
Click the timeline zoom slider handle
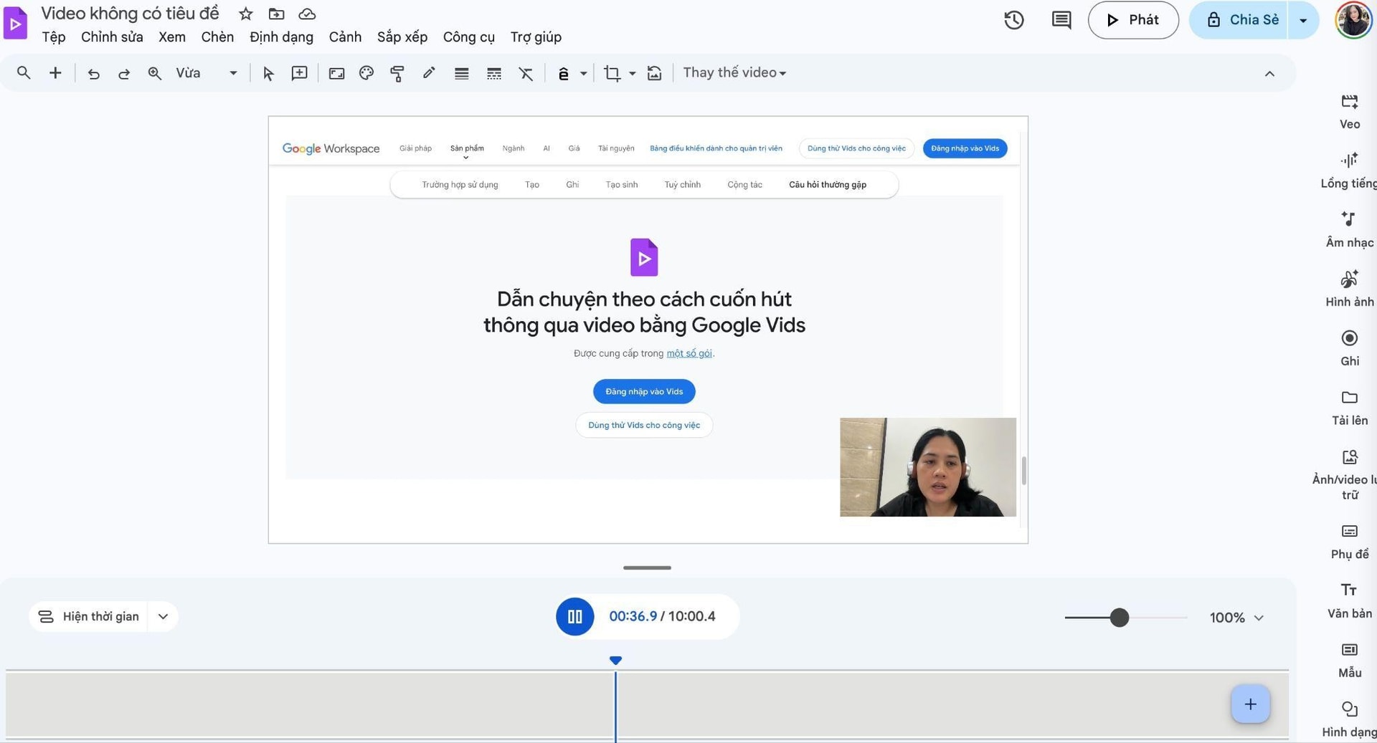click(x=1119, y=618)
